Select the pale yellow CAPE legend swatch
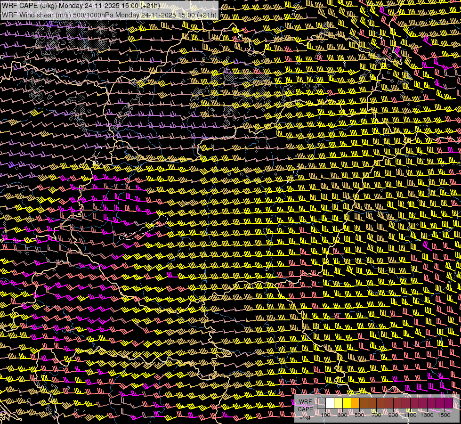The image size is (461, 424). coord(339,403)
